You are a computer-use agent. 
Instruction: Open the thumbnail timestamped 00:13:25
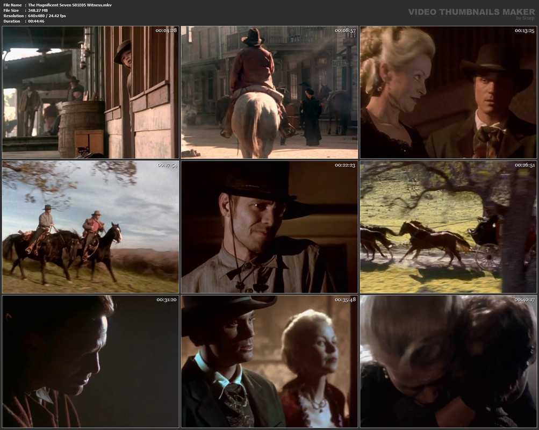tap(448, 92)
